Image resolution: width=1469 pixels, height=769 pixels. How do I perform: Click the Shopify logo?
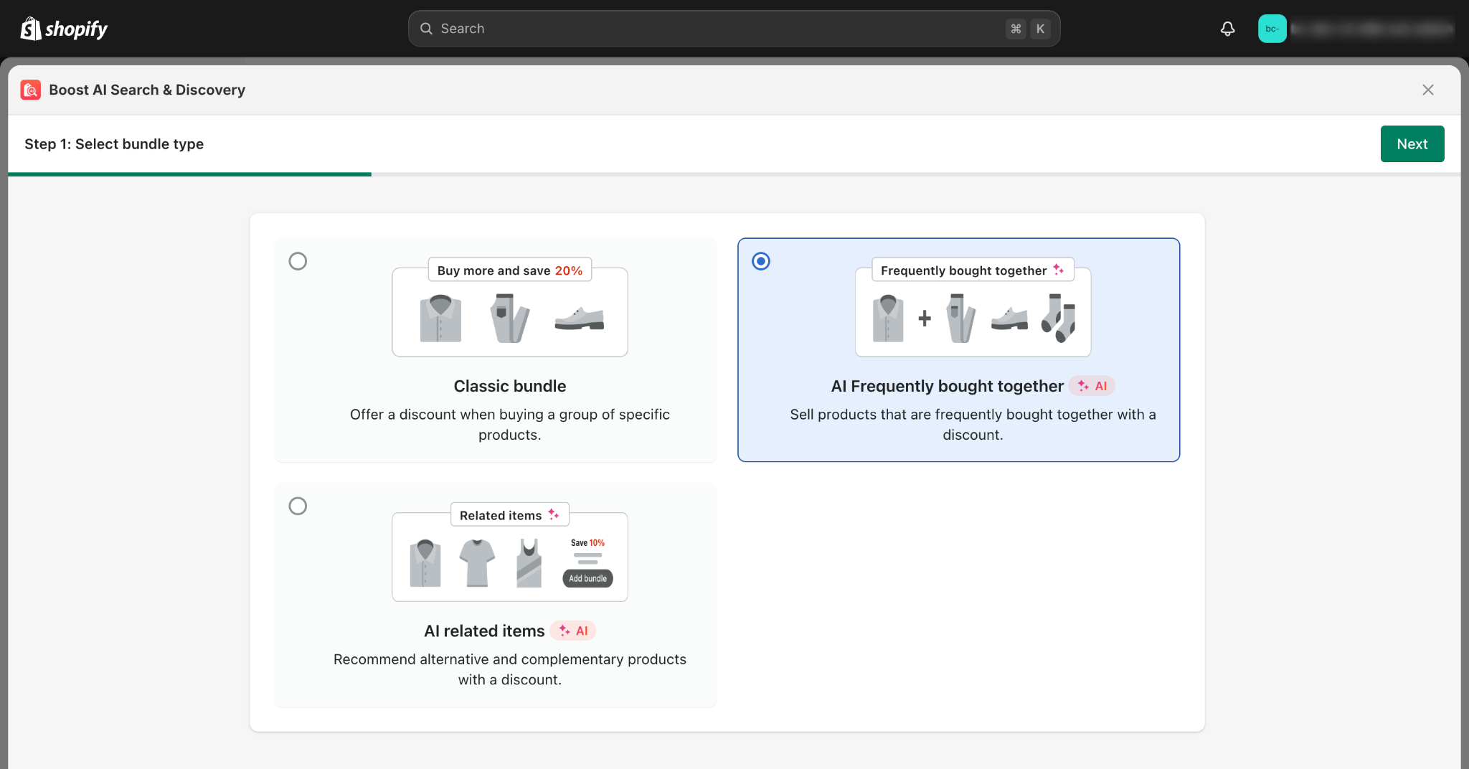(x=64, y=29)
